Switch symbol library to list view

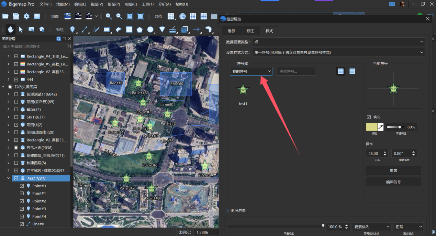coord(352,71)
